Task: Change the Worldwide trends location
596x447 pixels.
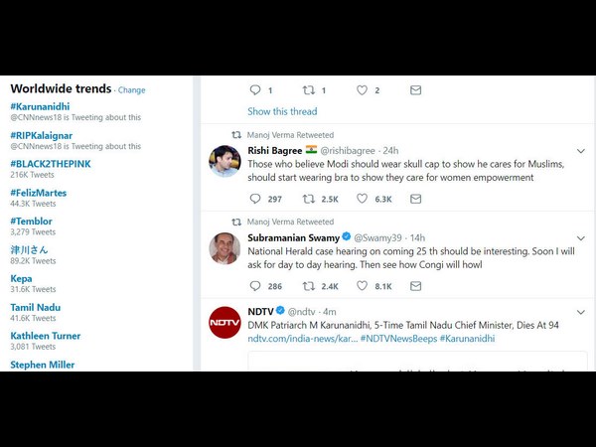Action: tap(131, 90)
